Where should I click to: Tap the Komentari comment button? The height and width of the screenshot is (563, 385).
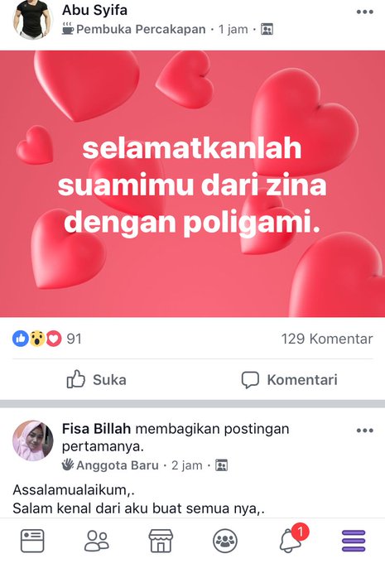(290, 379)
